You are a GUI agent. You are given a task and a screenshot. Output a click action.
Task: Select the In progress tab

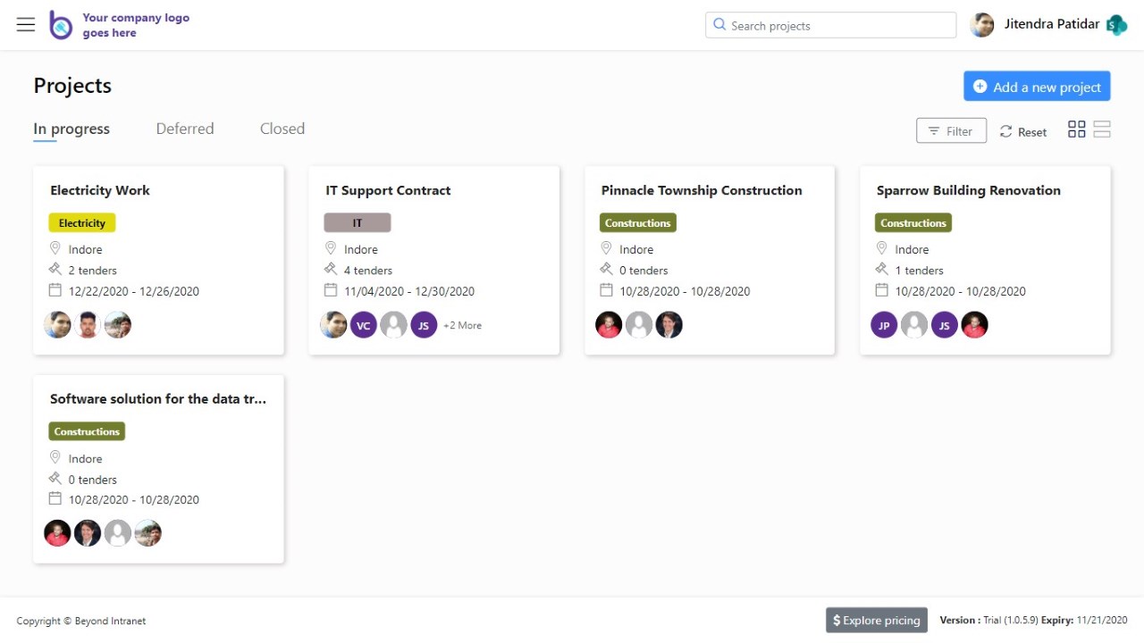click(x=71, y=129)
